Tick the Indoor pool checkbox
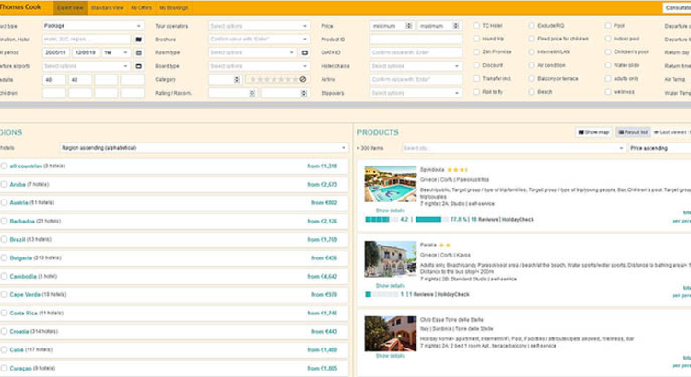 (608, 39)
